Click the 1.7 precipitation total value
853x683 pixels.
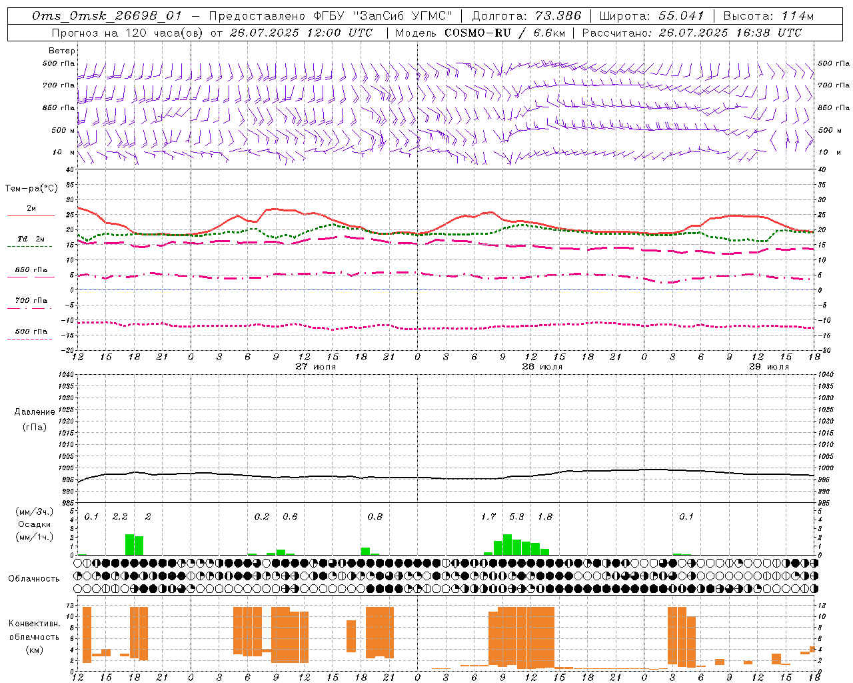488,516
